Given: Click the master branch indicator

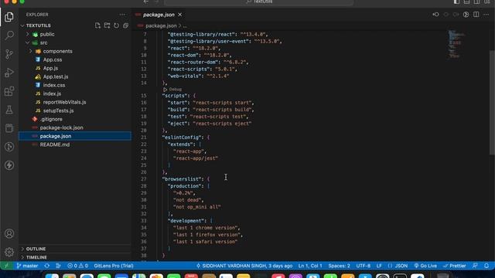Looking at the screenshot, I should pyautogui.click(x=27, y=266).
